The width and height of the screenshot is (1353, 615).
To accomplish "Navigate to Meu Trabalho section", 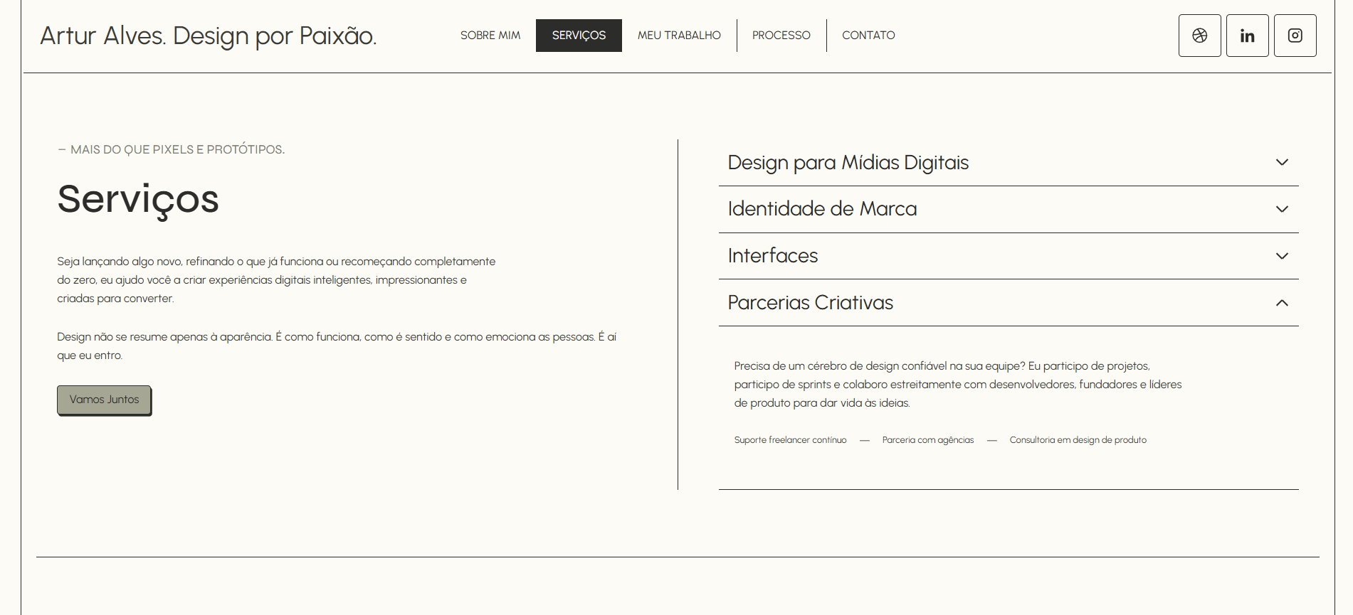I will click(x=679, y=36).
